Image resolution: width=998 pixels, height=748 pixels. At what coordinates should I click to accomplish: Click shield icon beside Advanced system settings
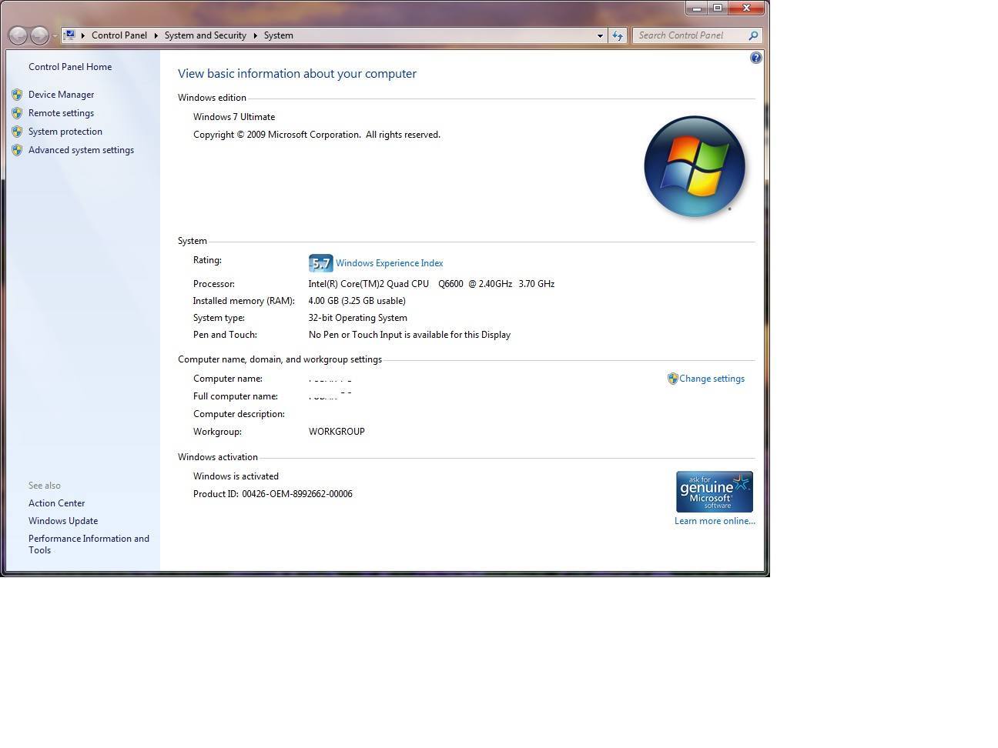pos(17,150)
